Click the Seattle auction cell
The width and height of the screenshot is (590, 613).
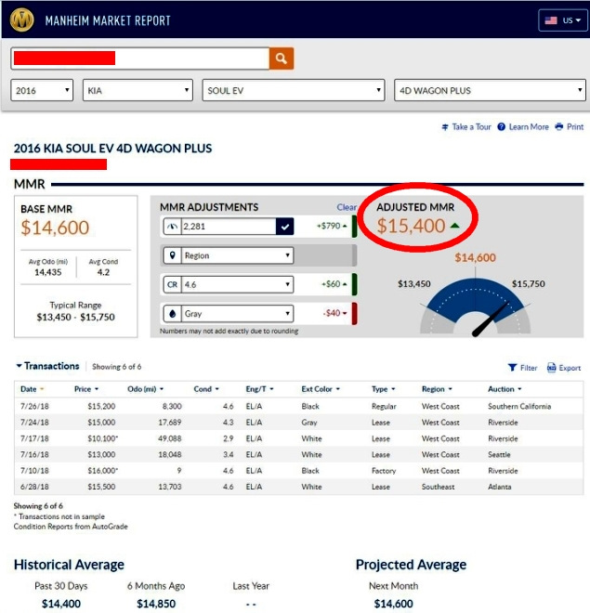pyautogui.click(x=499, y=455)
